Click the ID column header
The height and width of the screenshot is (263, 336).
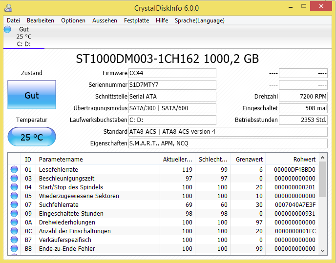(28, 160)
